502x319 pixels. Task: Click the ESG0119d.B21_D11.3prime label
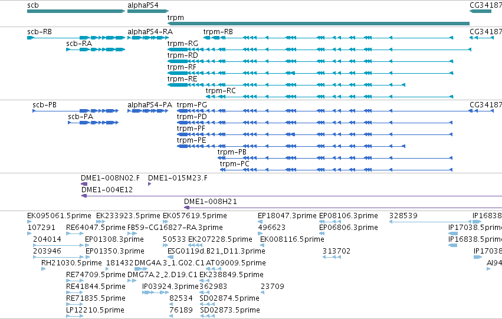[216, 252]
